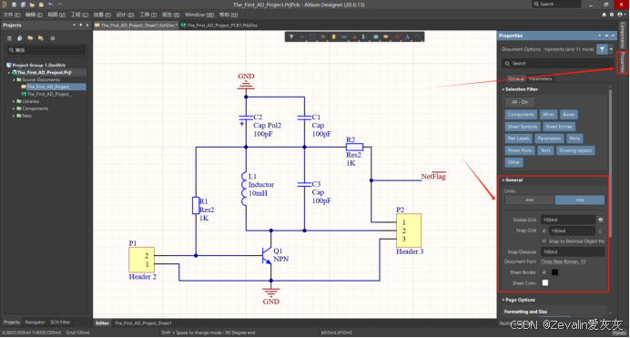Viewport: 630px width, 338px height.
Task: Expand the Nets folder in project tree
Action: click(14, 116)
